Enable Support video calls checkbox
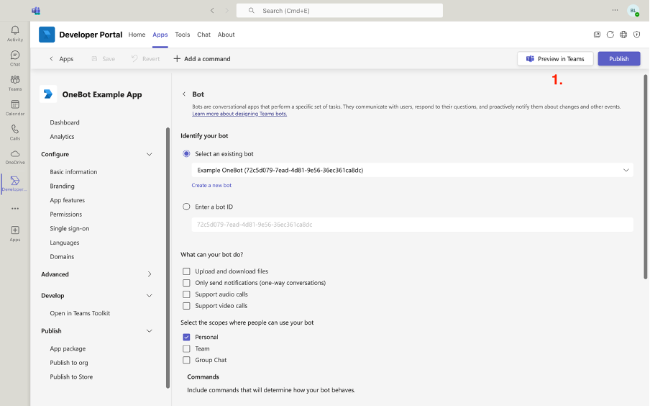This screenshot has width=650, height=406. coord(186,306)
